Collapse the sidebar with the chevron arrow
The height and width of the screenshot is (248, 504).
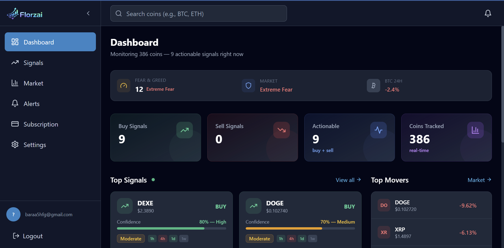click(x=88, y=13)
